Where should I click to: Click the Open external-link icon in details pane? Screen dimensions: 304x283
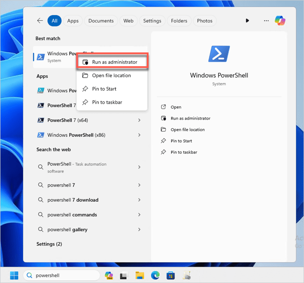point(163,107)
